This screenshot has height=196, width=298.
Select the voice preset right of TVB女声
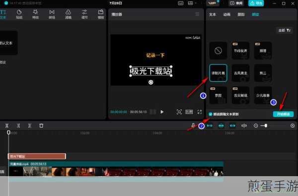[263, 51]
